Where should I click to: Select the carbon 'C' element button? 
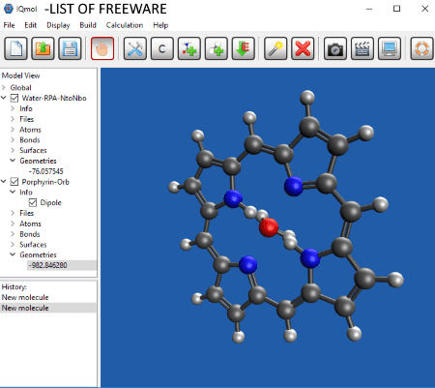pyautogui.click(x=162, y=48)
